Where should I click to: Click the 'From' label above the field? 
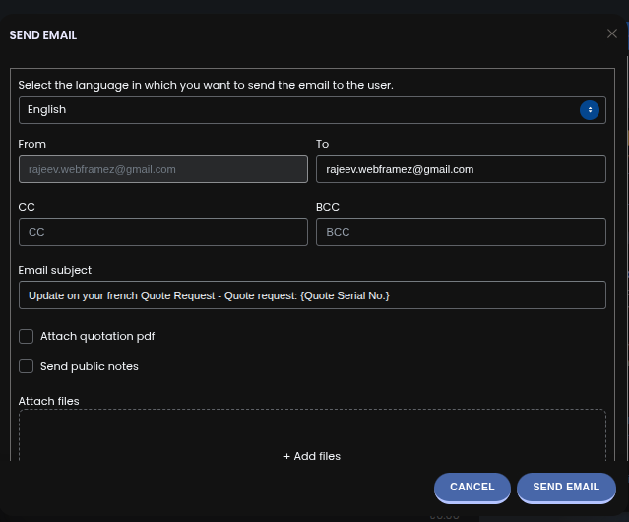tap(32, 144)
